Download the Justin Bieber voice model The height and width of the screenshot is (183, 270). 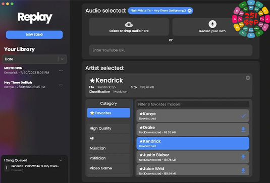click(x=243, y=157)
